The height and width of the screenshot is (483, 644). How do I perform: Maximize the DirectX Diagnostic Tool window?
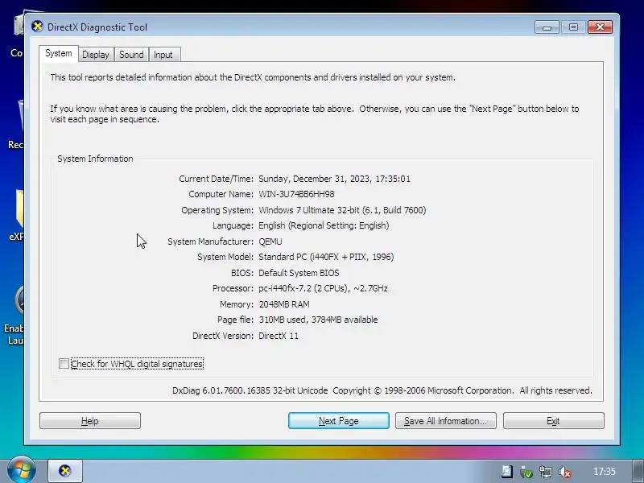[573, 27]
